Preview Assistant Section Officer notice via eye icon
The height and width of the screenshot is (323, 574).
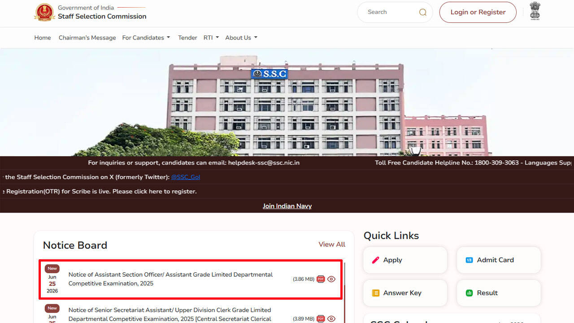(x=331, y=279)
